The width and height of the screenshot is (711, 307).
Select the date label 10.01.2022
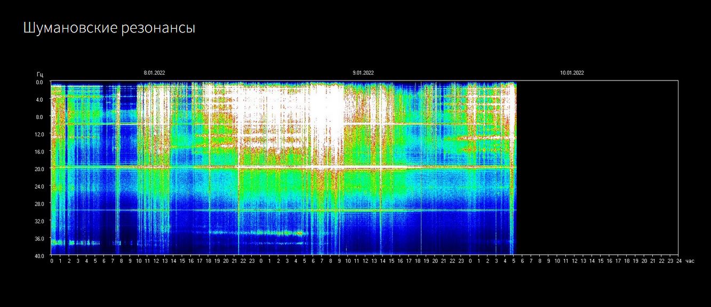tap(572, 73)
